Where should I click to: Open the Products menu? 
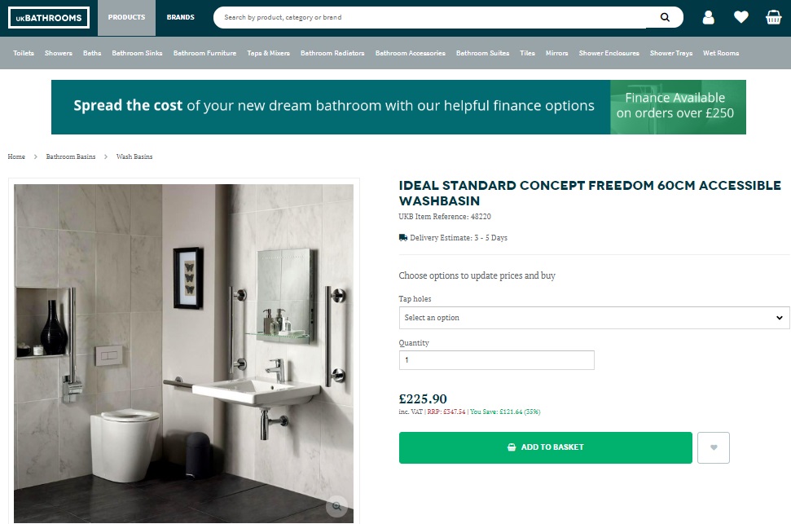click(126, 18)
